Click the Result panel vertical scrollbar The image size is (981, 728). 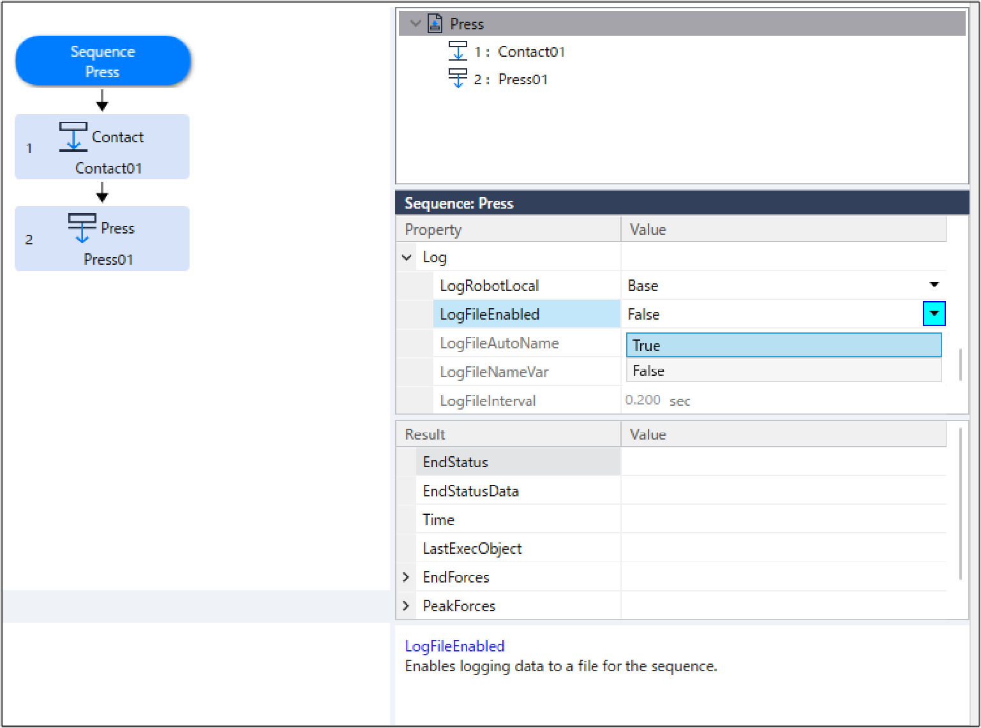pyautogui.click(x=960, y=504)
